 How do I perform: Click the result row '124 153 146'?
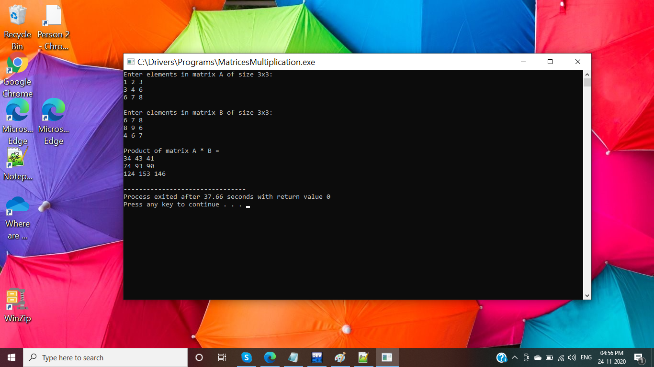[x=145, y=174]
